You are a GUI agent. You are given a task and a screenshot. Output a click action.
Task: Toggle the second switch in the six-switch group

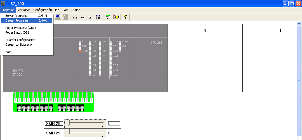tap(64, 108)
